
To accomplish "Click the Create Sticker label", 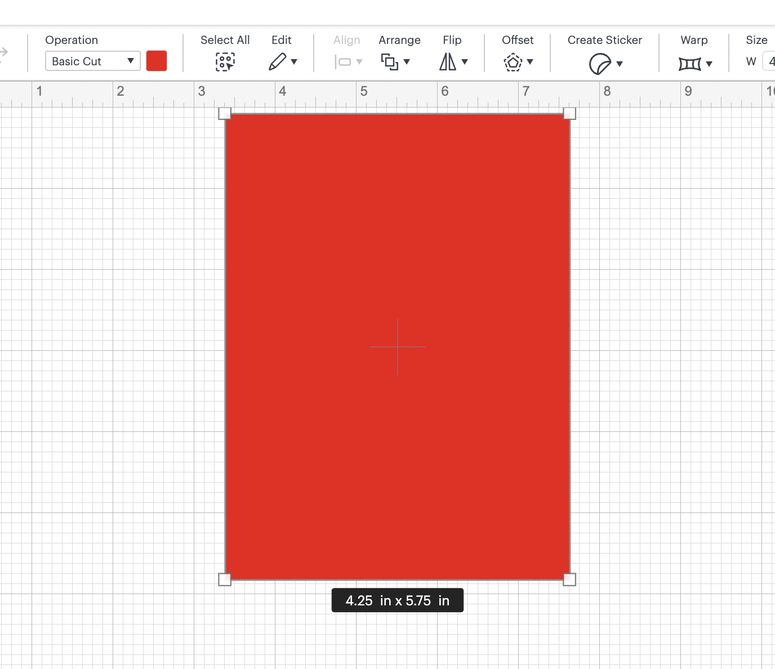I will click(x=605, y=40).
